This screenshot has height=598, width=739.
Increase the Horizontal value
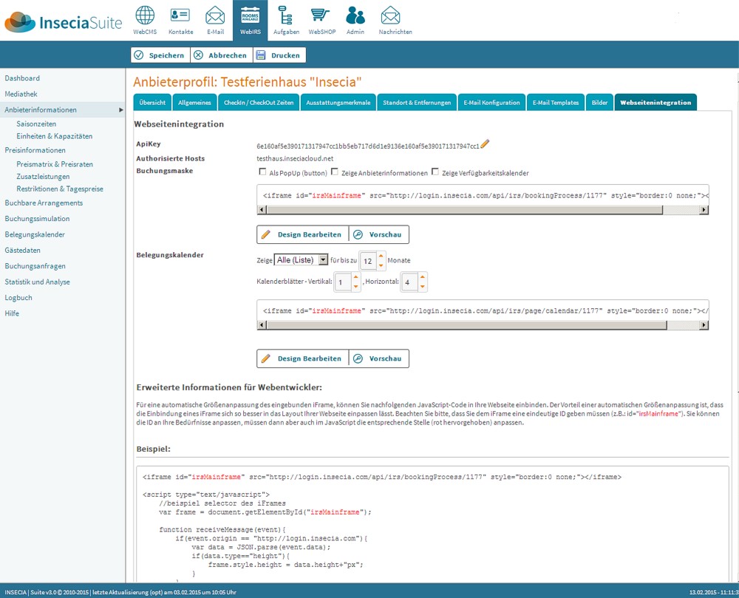422,277
